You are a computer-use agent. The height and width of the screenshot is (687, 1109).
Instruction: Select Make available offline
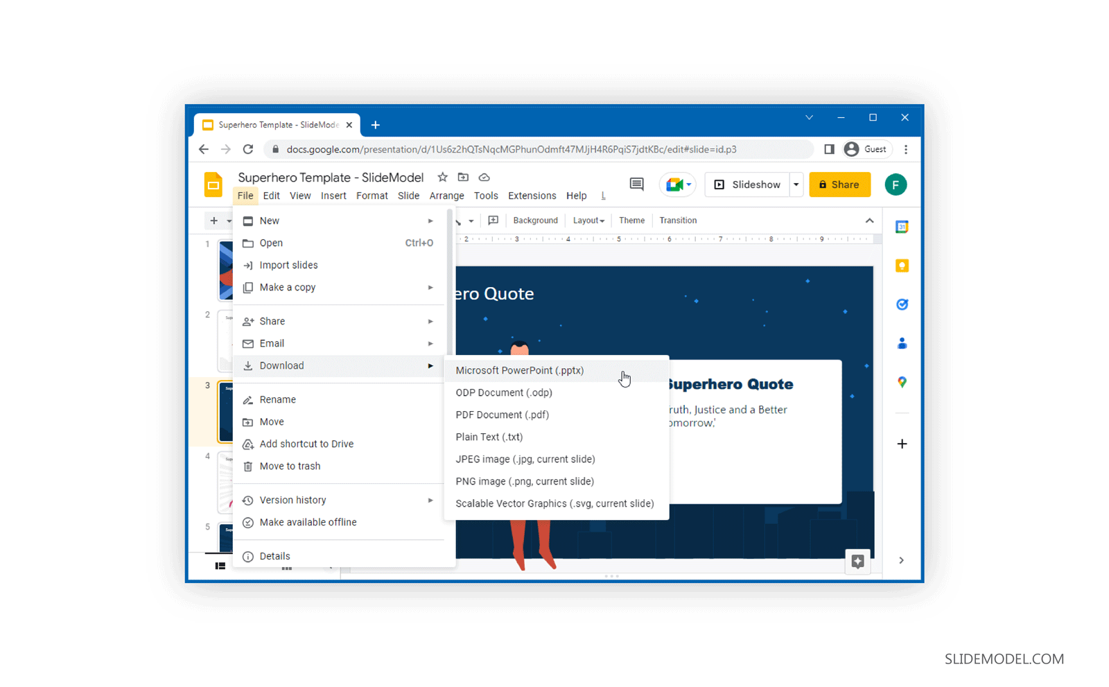click(340, 522)
